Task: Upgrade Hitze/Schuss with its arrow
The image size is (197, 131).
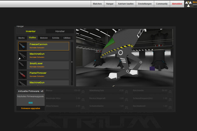Action: point(83,107)
